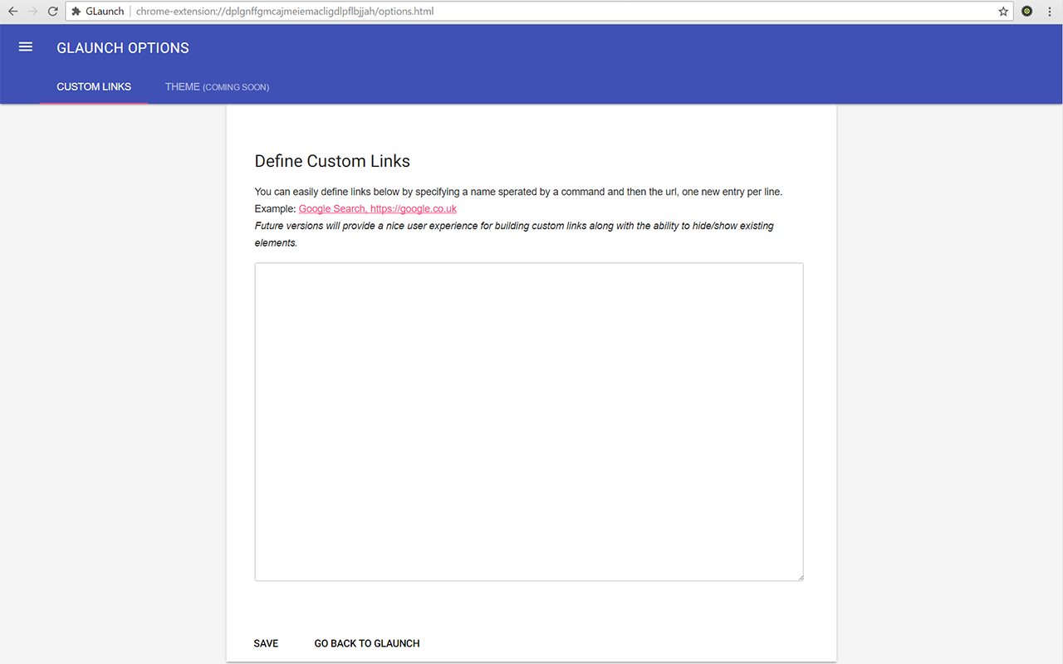Click the 'You can easily define links' instruction
The height and width of the screenshot is (664, 1063).
(x=518, y=192)
